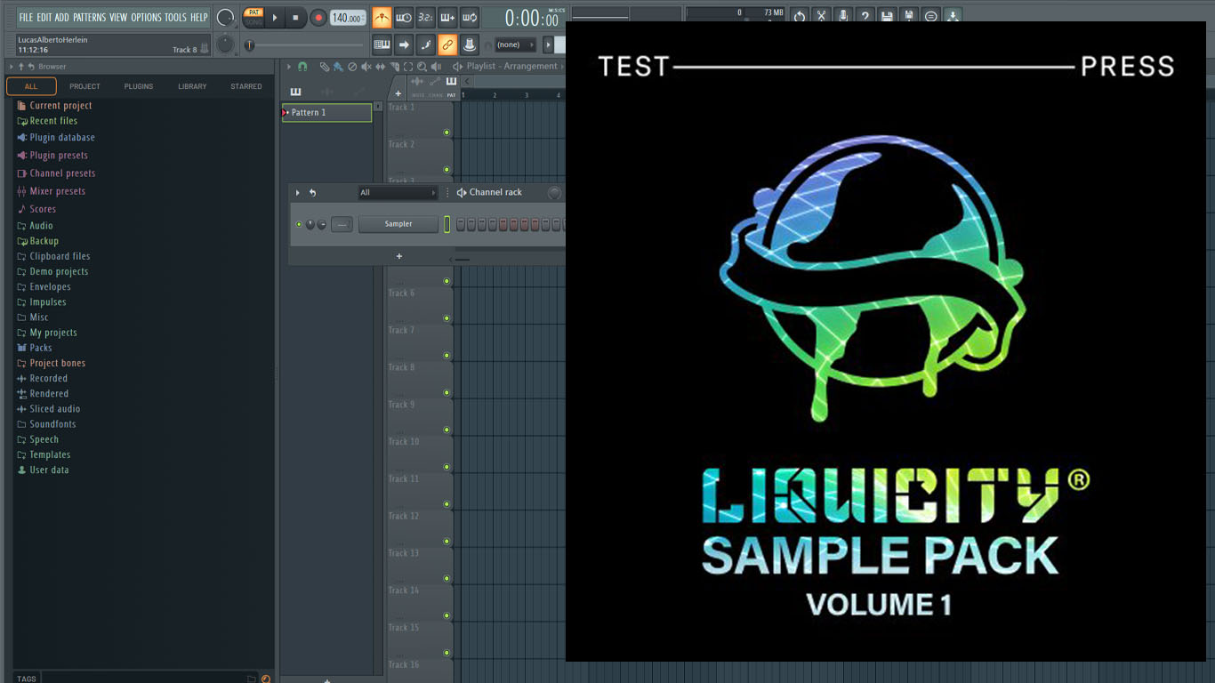Select the playlist Slip tool

(x=381, y=67)
